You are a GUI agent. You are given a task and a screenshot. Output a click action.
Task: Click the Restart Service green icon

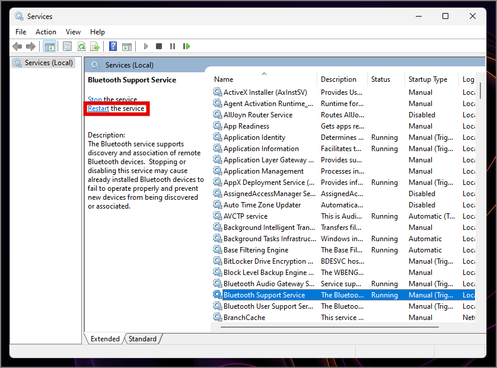tap(186, 47)
